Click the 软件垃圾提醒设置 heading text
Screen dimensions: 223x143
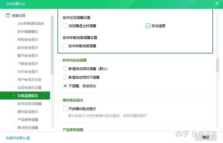tap(77, 18)
